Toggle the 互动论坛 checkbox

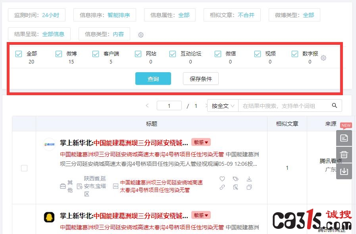pyautogui.click(x=173, y=54)
